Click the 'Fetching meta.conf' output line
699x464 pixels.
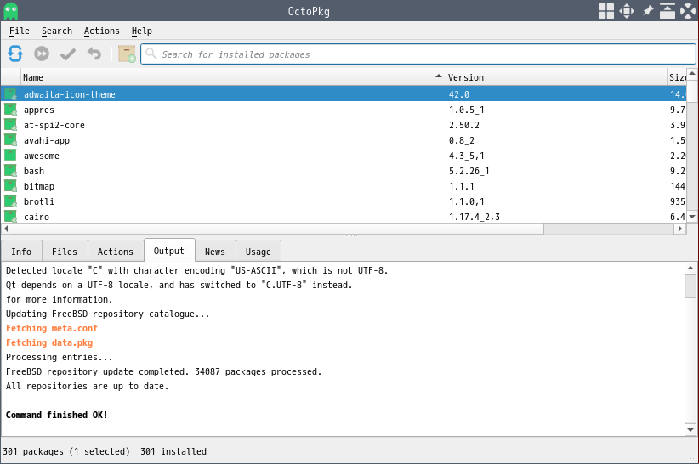coord(52,328)
